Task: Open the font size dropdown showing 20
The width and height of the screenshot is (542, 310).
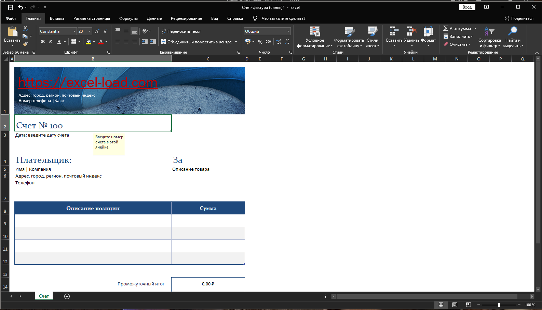Action: pos(90,31)
